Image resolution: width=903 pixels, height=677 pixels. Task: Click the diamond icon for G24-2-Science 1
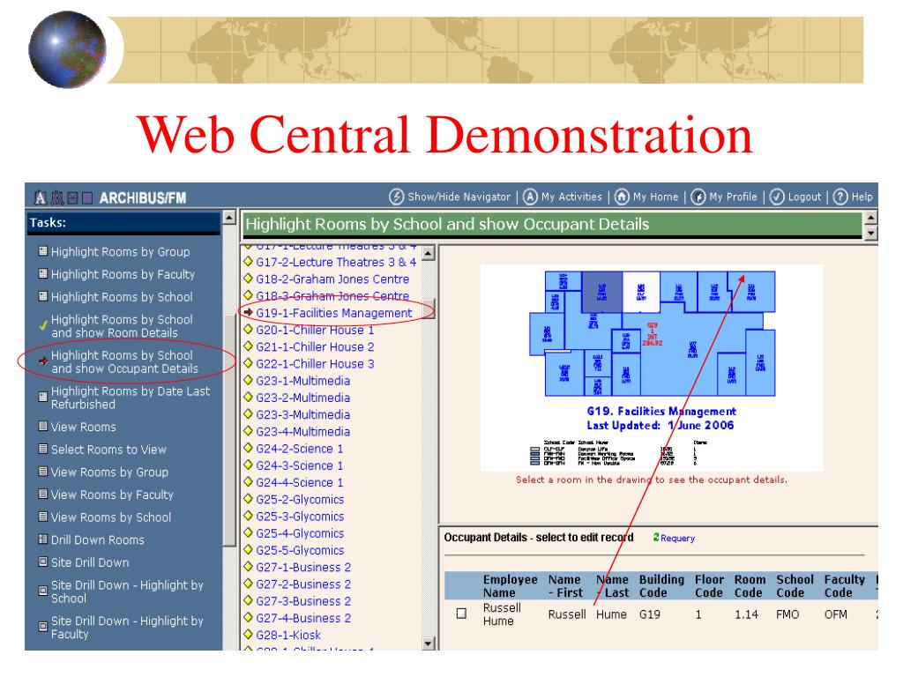coord(248,448)
